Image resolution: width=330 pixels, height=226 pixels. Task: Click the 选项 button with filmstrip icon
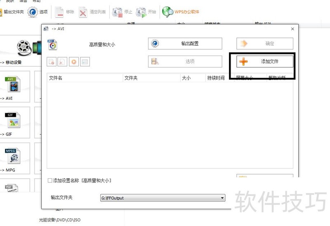(185, 61)
